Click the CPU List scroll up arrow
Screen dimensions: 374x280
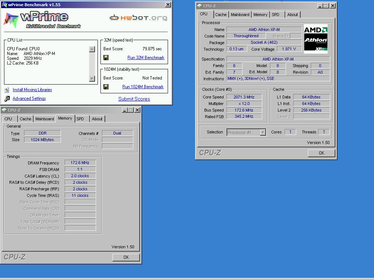(x=92, y=49)
